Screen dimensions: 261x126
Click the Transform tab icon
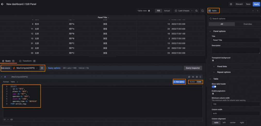(20, 61)
